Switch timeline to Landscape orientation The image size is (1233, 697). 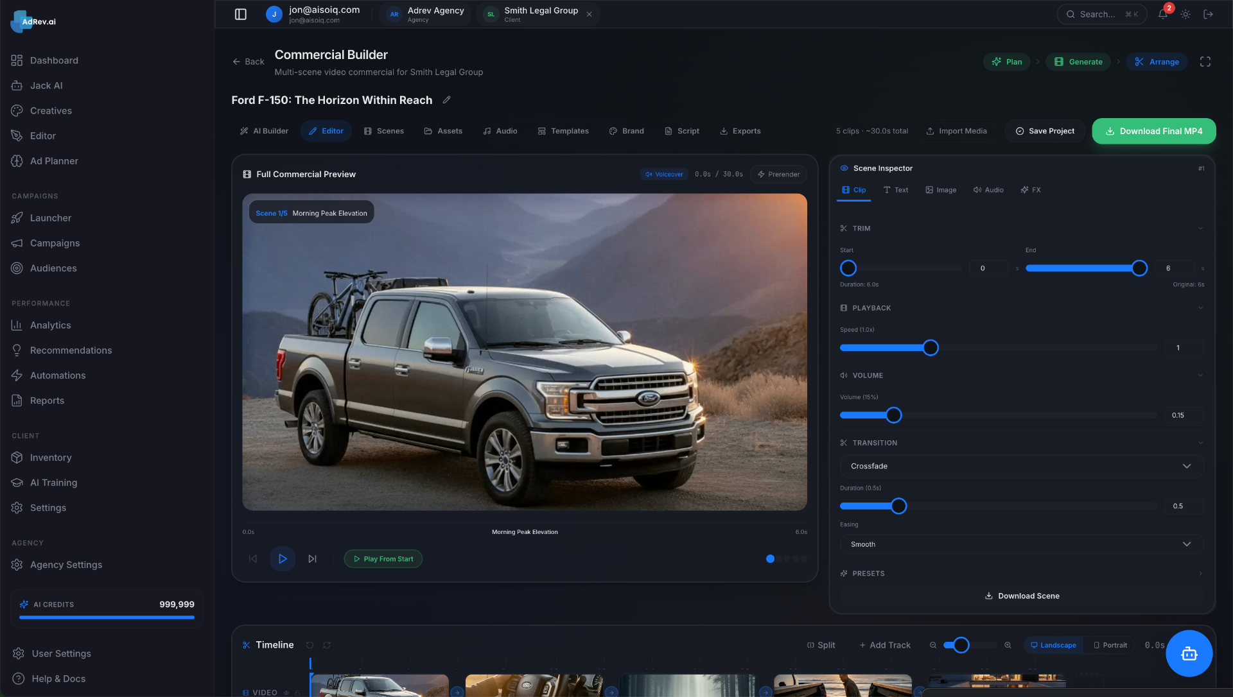click(1053, 645)
